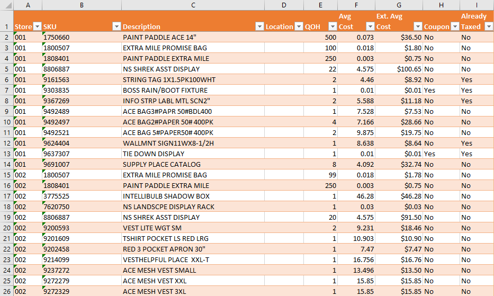This screenshot has width=494, height=296.
Task: Select column E header
Action: [320, 5]
